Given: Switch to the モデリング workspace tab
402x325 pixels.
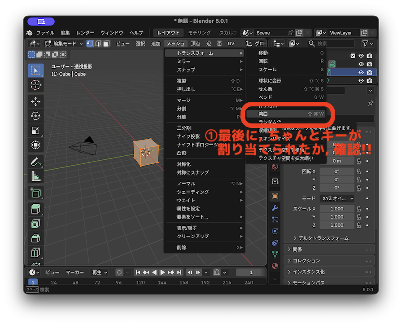Looking at the screenshot, I should point(199,33).
